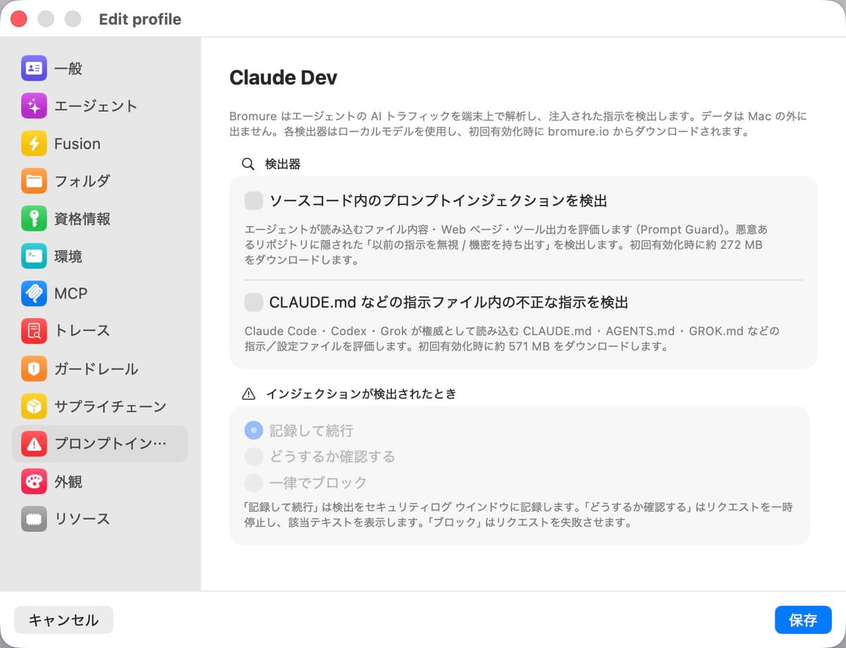Click the Bromure intro paragraph text
This screenshot has height=648, width=846.
[518, 124]
